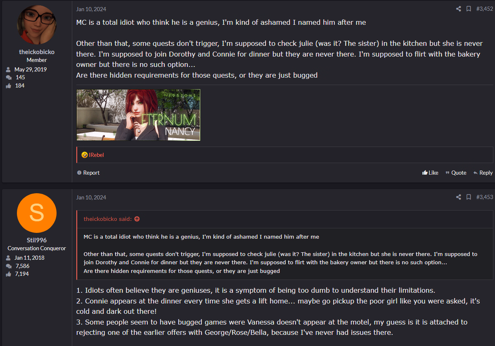View IRebel's reaction profile
This screenshot has height=346, width=495.
pos(96,155)
